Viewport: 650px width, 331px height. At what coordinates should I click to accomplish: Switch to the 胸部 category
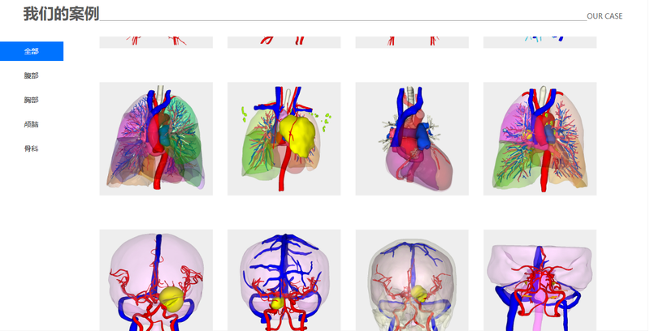click(32, 100)
